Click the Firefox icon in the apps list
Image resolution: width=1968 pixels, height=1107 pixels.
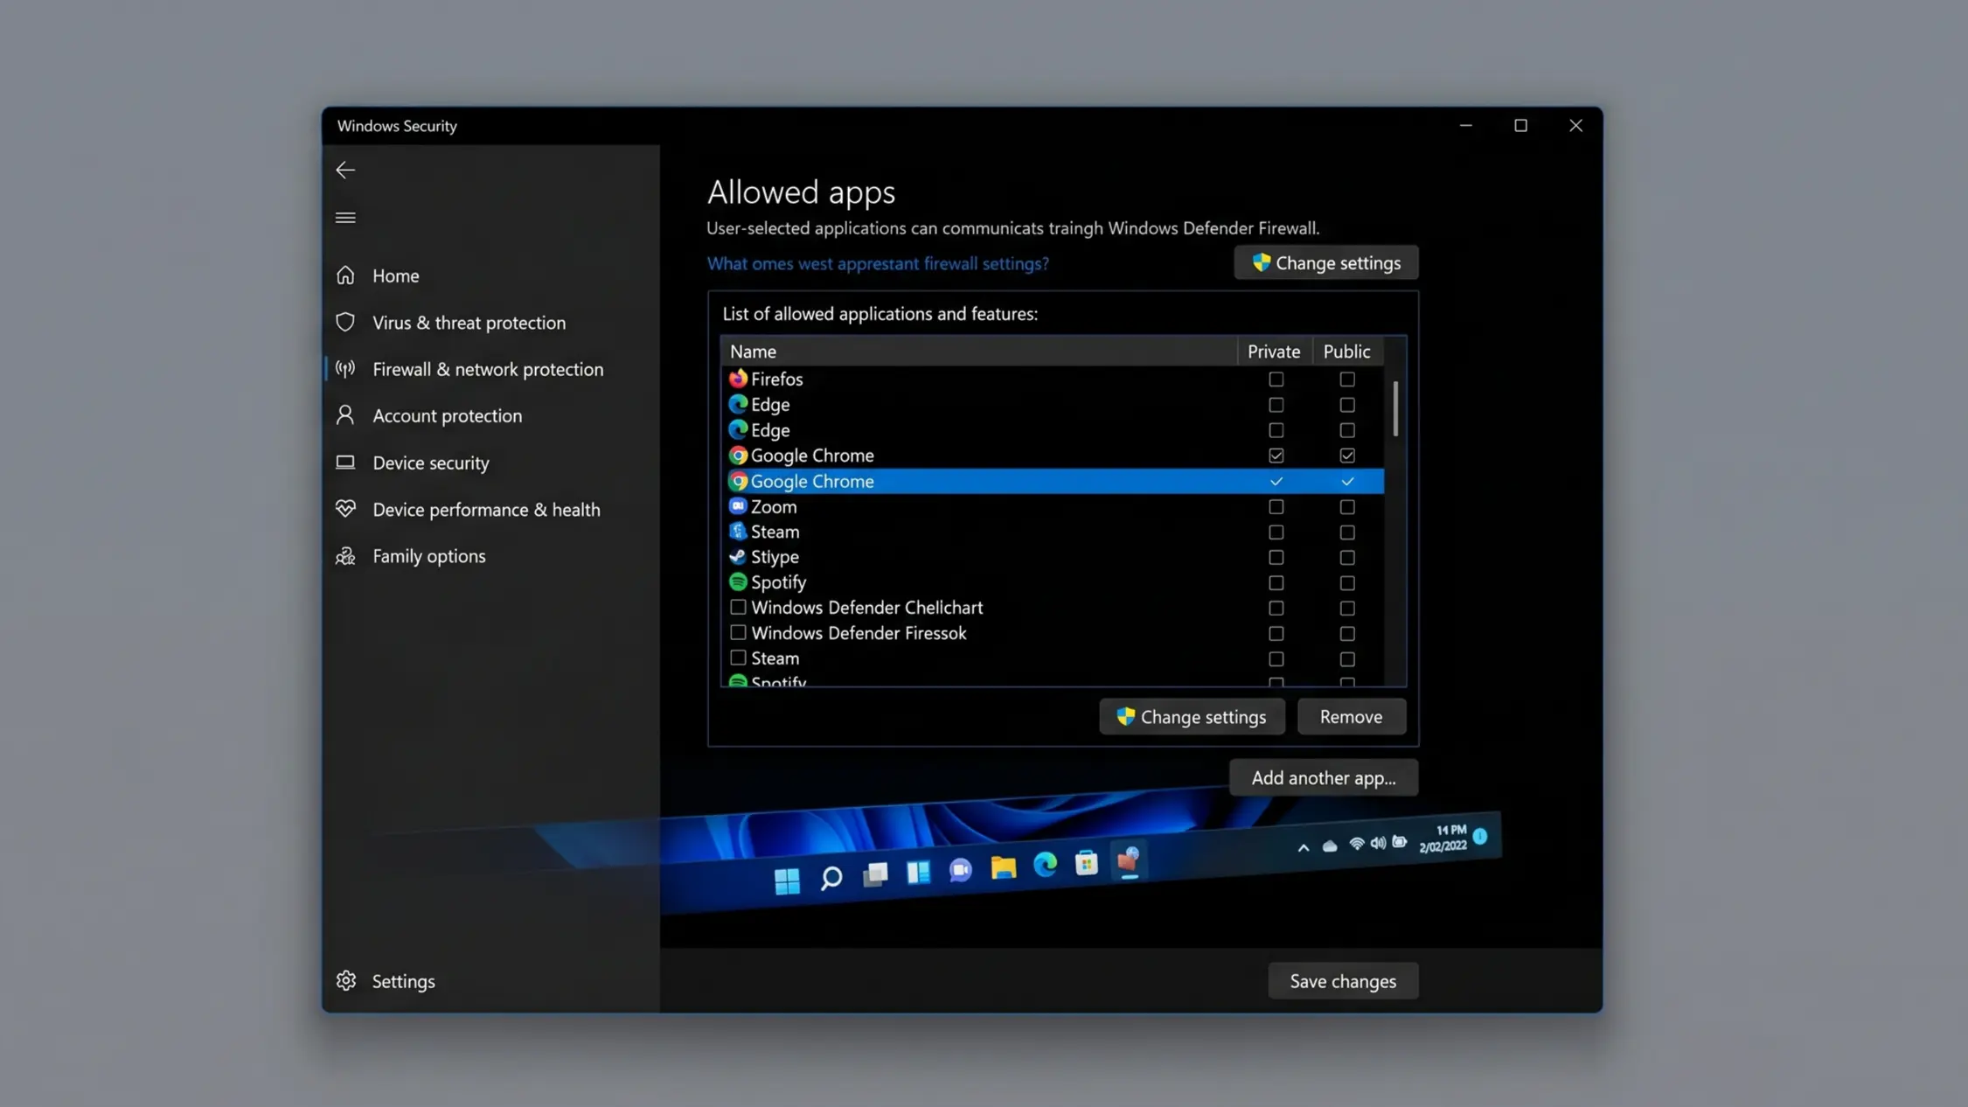pos(738,379)
